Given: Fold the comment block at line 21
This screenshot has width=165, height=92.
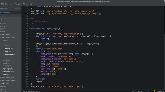Looking at the screenshot, I should [29, 18].
